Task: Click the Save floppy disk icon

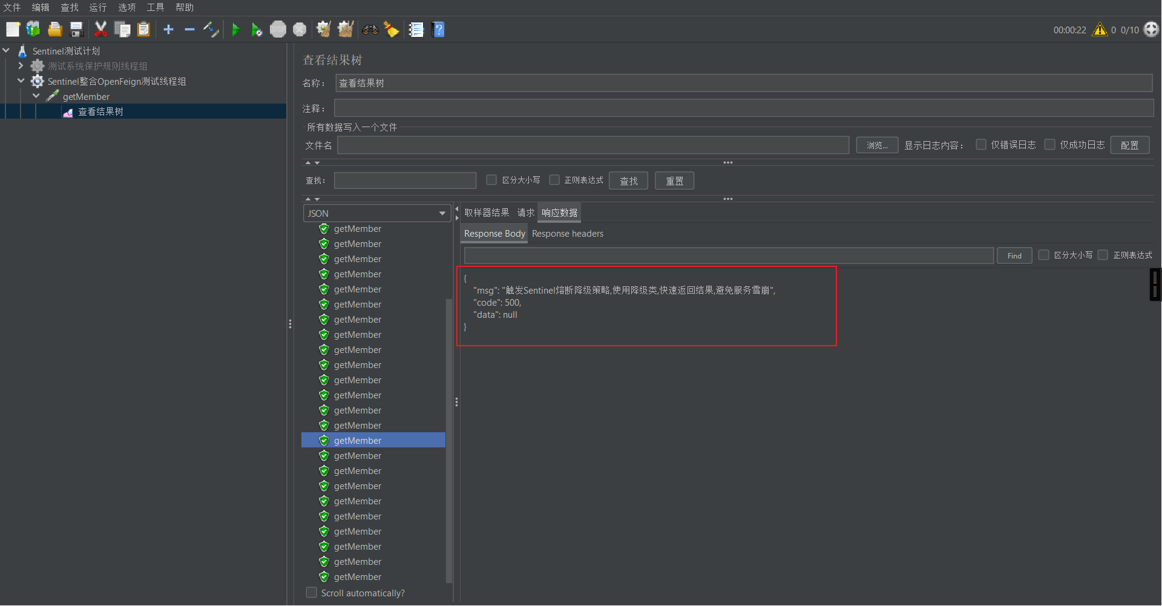Action: (76, 30)
